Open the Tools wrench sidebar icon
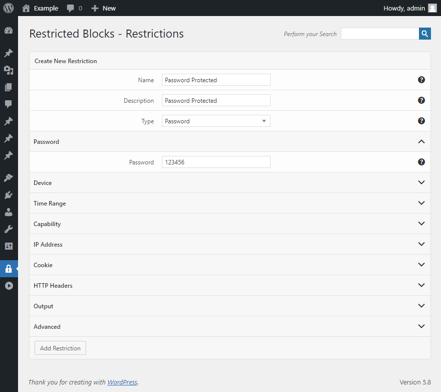Image resolution: width=441 pixels, height=392 pixels. coord(9,229)
